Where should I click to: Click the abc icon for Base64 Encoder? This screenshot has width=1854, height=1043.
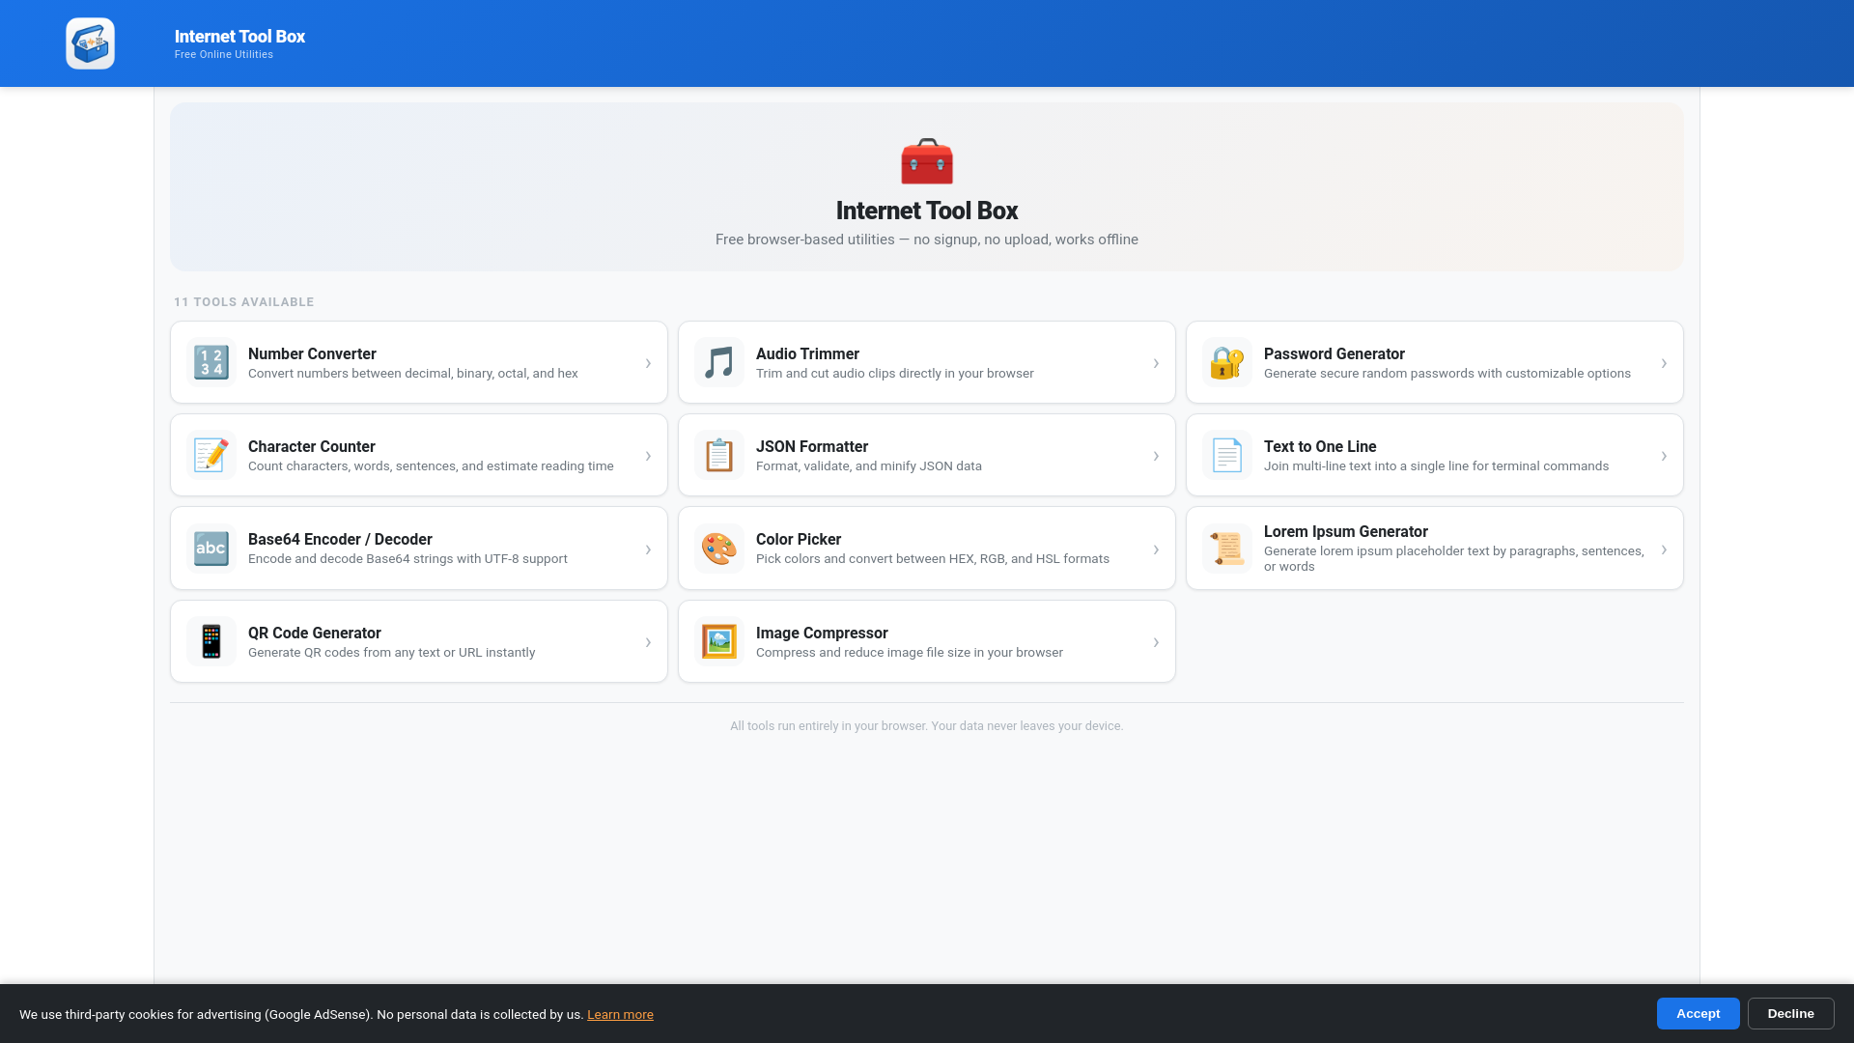pyautogui.click(x=211, y=549)
